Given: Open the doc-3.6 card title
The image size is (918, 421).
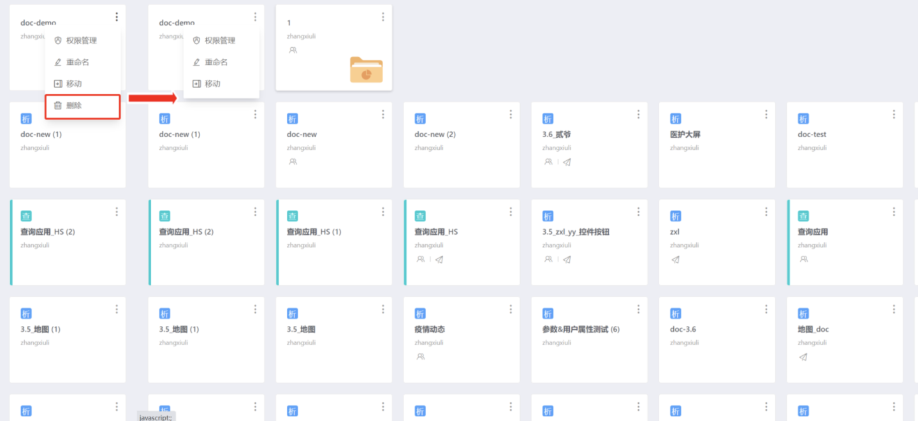Looking at the screenshot, I should 683,330.
